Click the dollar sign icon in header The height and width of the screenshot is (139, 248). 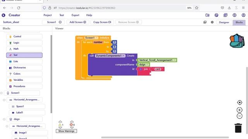tap(234, 15)
